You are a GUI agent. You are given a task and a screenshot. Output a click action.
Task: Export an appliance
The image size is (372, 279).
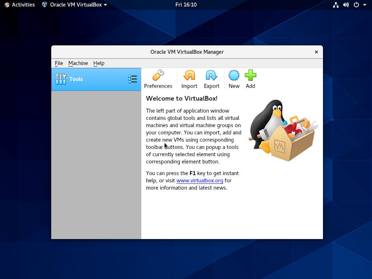click(211, 79)
